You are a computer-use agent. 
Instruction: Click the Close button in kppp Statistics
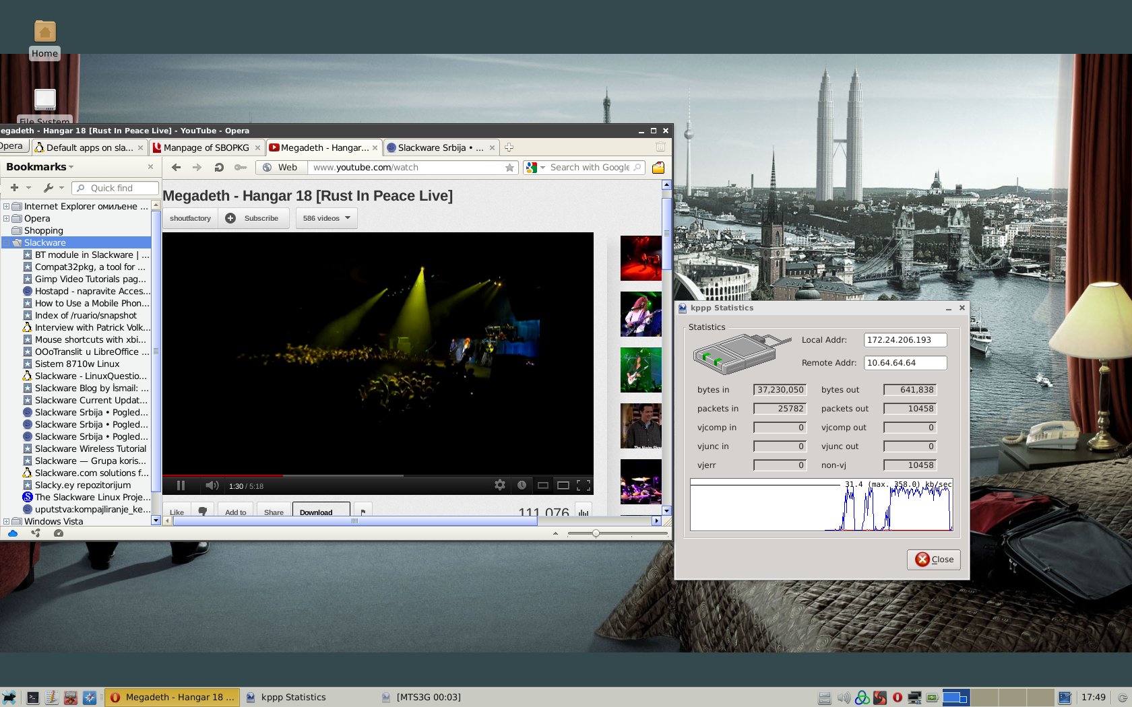point(934,560)
